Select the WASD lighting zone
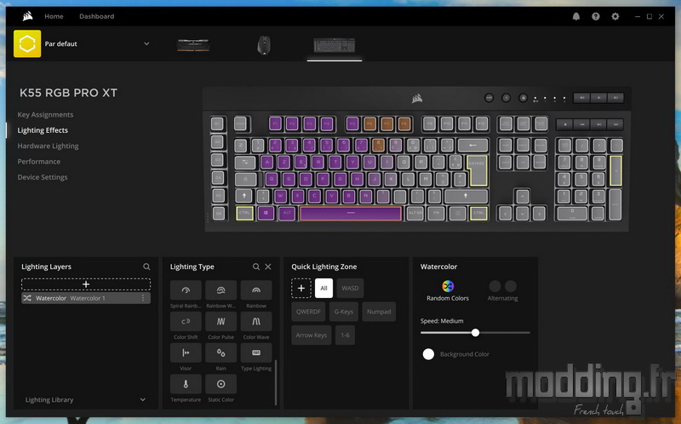Image resolution: width=681 pixels, height=424 pixels. click(x=350, y=288)
